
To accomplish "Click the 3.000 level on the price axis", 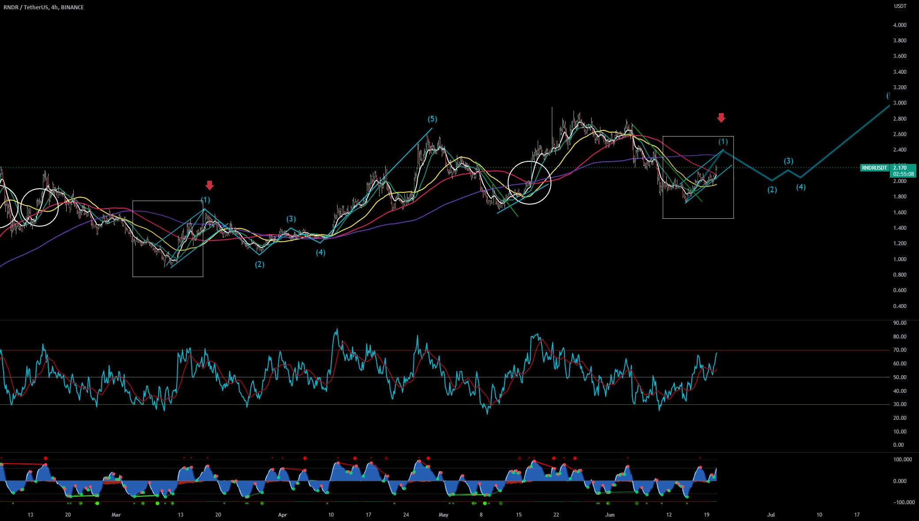I will point(900,103).
